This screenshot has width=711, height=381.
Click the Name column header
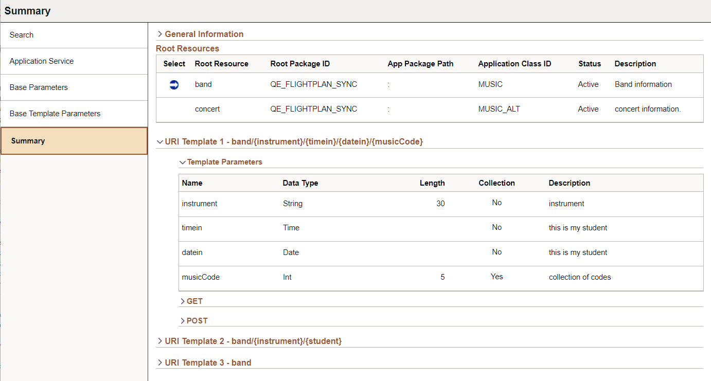click(x=192, y=183)
